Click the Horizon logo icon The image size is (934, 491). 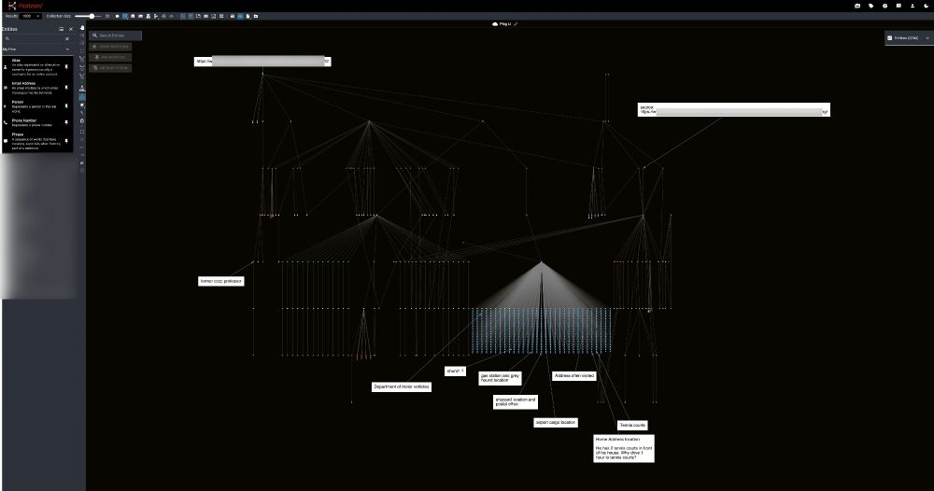(x=12, y=6)
